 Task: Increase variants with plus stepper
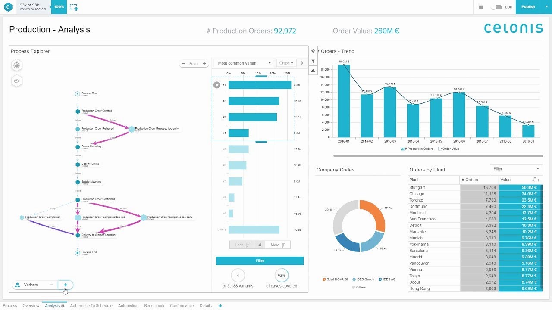point(66,285)
